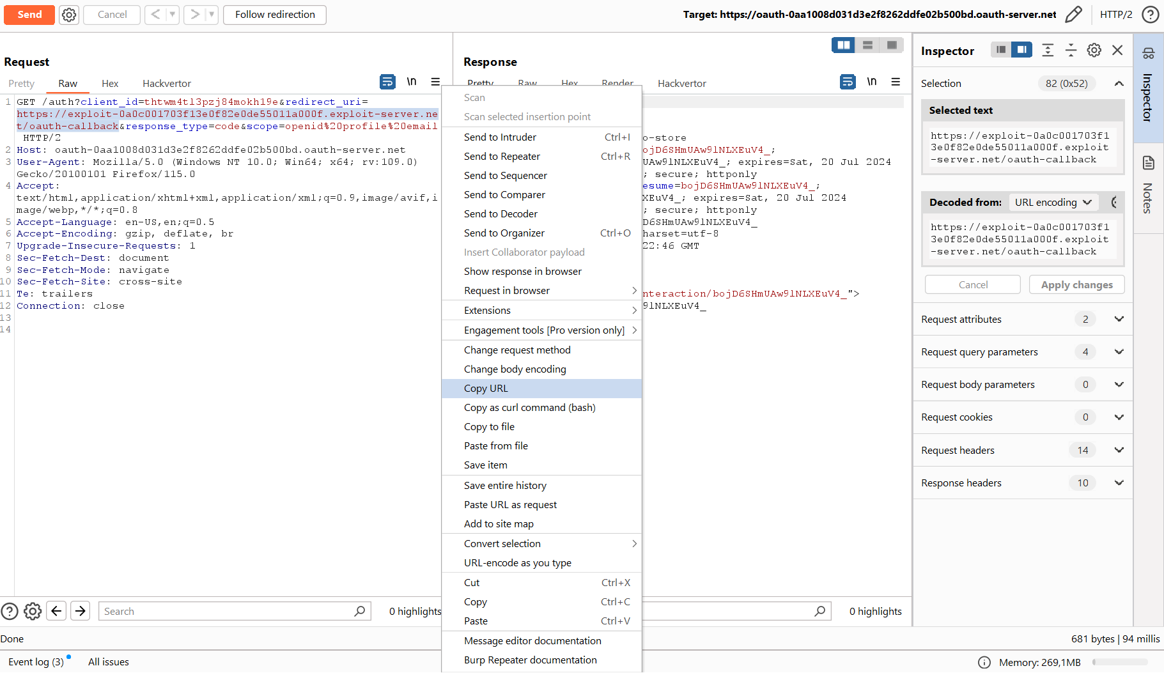Click Follow redirection button

pyautogui.click(x=275, y=15)
